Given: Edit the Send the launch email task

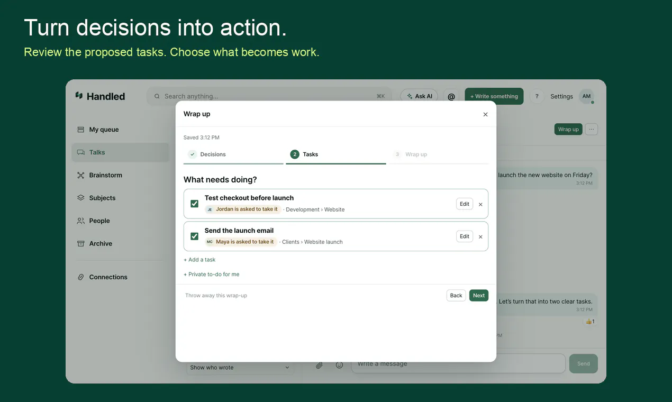Looking at the screenshot, I should [x=465, y=236].
